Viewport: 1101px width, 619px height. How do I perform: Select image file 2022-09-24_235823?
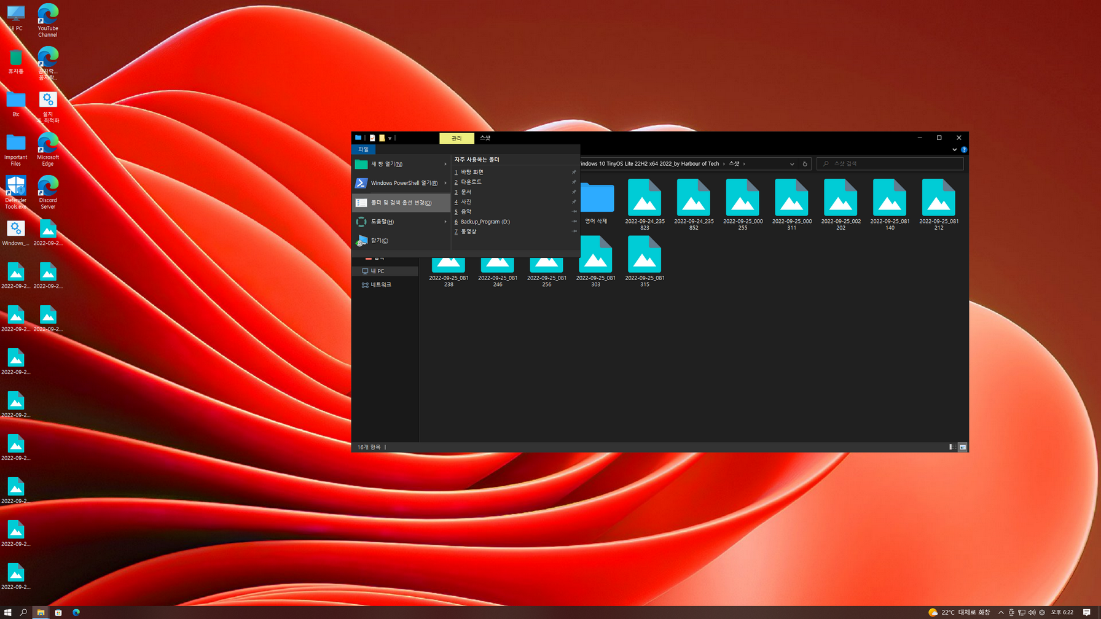[645, 204]
